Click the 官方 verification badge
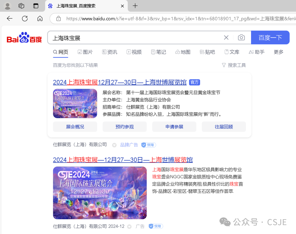The width and height of the screenshot is (296, 234). tap(194, 82)
